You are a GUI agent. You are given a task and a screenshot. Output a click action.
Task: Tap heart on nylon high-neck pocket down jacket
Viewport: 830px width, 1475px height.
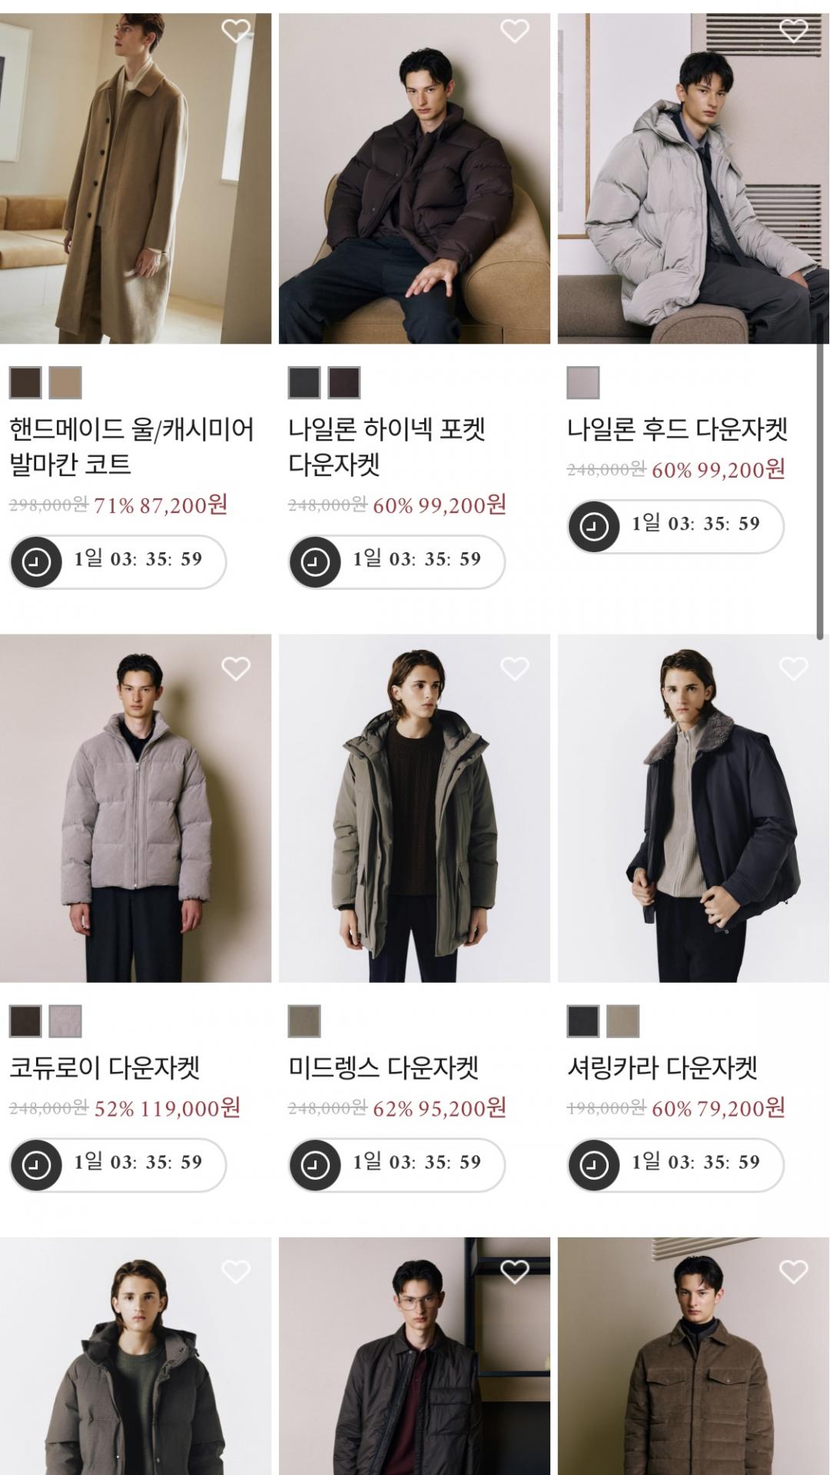click(x=515, y=31)
